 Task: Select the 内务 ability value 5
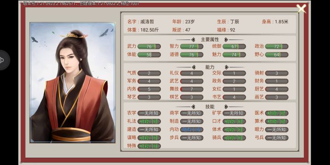[149, 89]
